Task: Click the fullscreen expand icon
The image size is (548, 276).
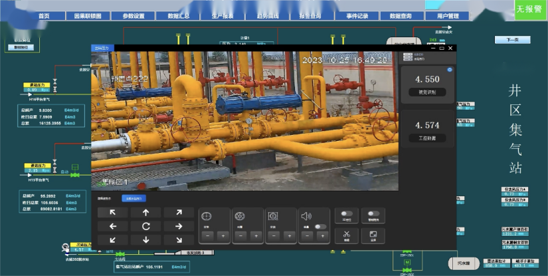Action: click(x=373, y=235)
